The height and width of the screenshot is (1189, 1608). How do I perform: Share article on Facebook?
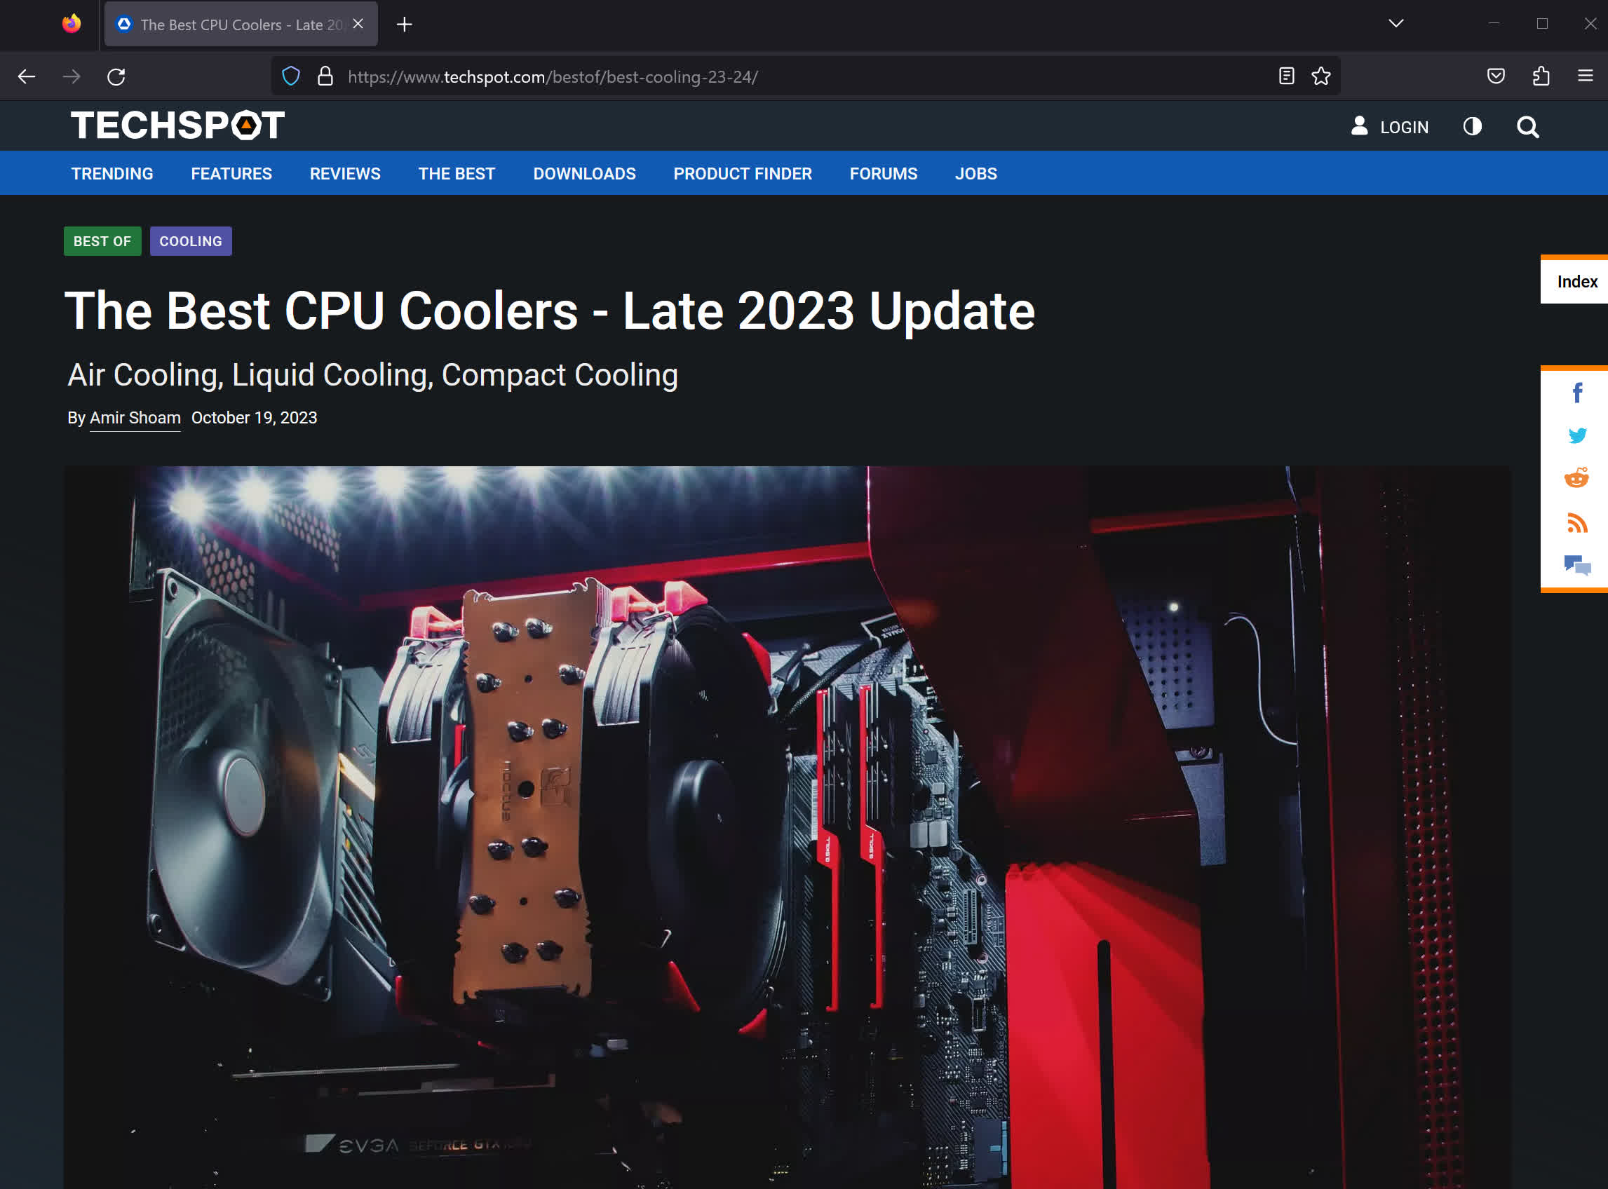pos(1576,393)
